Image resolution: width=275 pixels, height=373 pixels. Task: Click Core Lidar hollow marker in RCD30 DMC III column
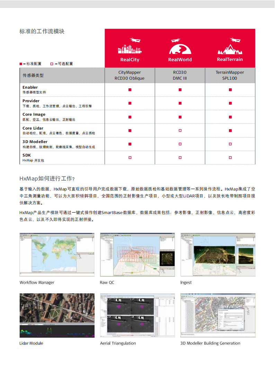click(x=180, y=130)
